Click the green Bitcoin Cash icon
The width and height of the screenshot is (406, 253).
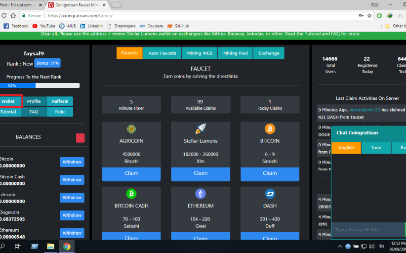(131, 194)
